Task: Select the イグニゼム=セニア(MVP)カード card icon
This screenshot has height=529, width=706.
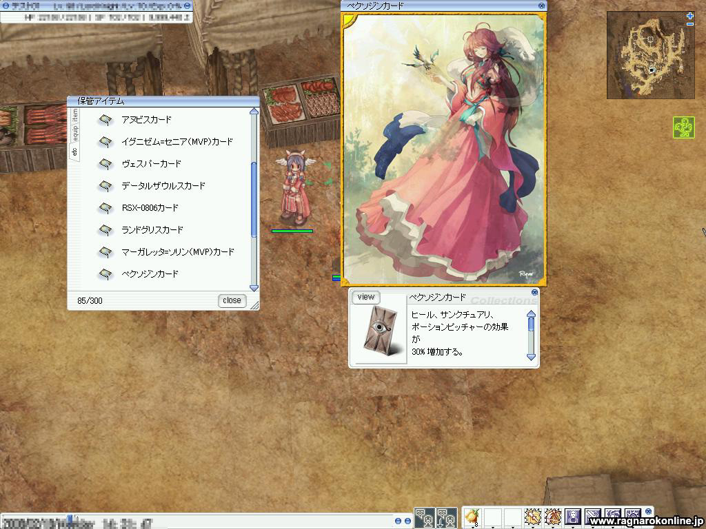Action: point(105,142)
